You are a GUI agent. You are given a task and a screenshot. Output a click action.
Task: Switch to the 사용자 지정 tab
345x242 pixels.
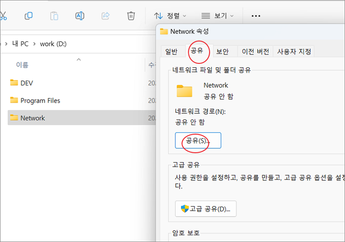point(294,52)
